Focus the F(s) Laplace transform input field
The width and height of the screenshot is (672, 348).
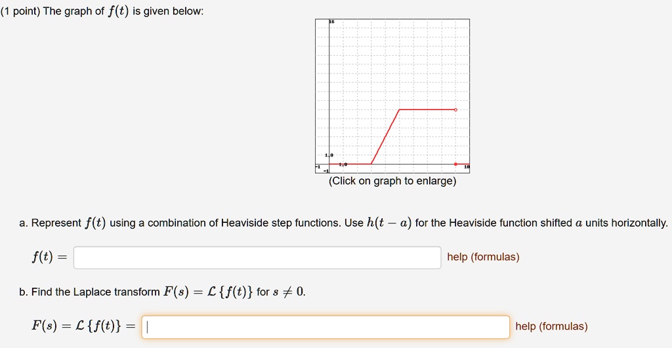(x=325, y=326)
